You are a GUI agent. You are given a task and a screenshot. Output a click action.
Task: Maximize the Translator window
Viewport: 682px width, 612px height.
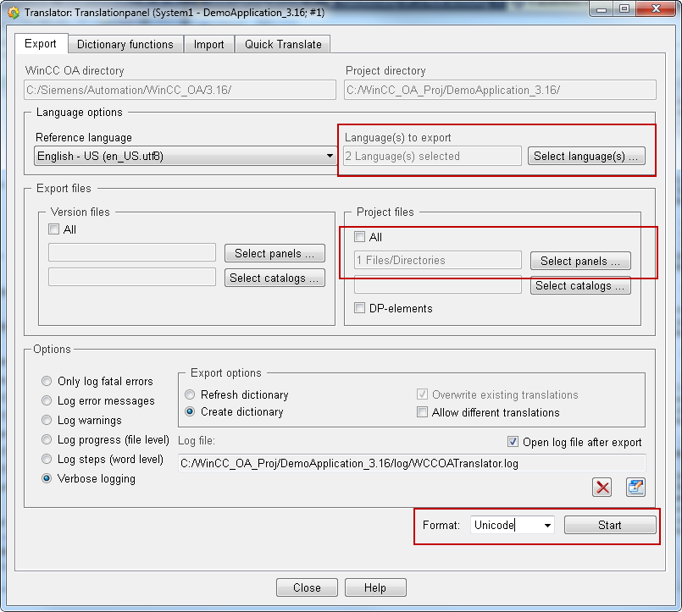(x=624, y=9)
